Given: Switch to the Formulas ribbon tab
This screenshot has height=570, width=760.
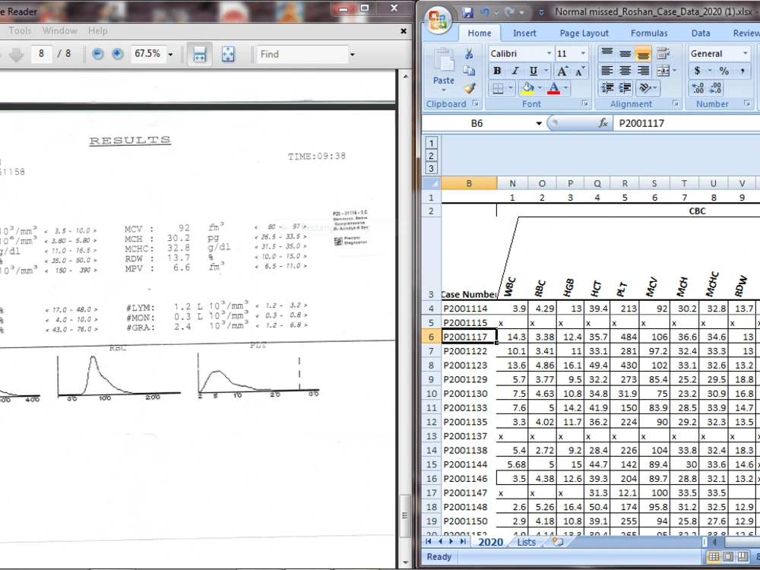Looking at the screenshot, I should click(649, 33).
